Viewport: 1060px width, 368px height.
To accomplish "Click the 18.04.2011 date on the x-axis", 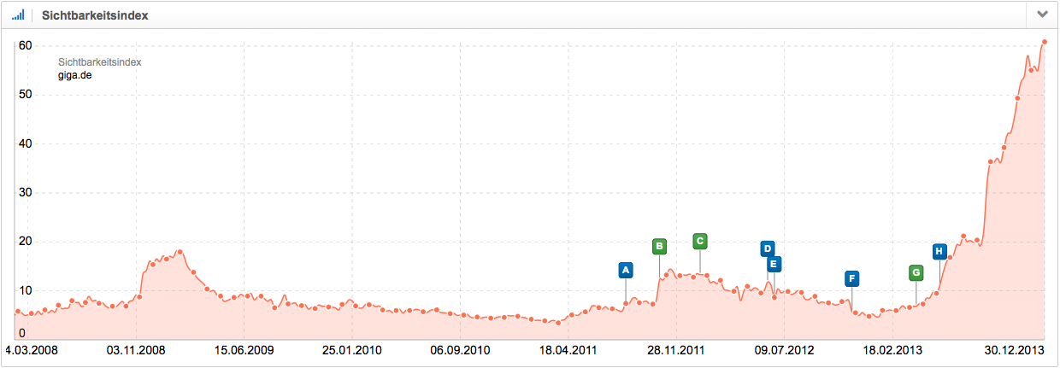I will coord(568,351).
